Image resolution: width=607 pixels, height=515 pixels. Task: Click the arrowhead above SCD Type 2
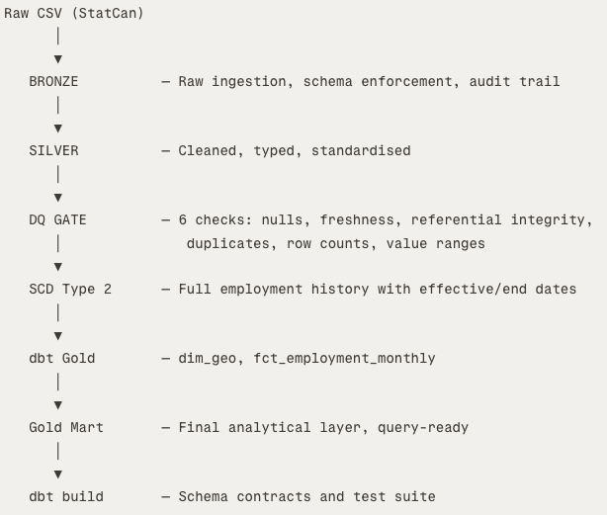pyautogui.click(x=58, y=267)
